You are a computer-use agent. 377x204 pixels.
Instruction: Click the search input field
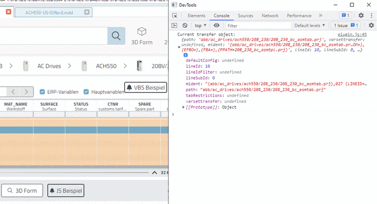point(53,36)
